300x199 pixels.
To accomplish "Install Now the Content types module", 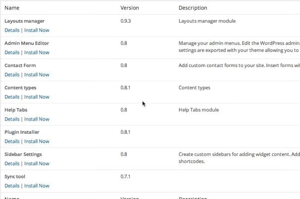I will point(37,97).
